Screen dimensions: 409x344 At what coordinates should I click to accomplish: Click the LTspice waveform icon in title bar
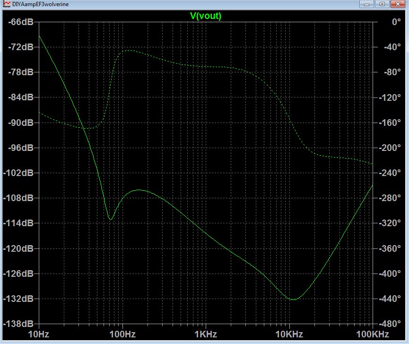[x=6, y=4]
